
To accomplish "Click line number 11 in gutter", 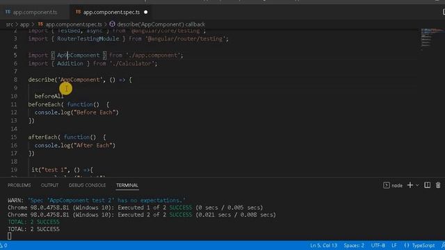I will coord(14,104).
